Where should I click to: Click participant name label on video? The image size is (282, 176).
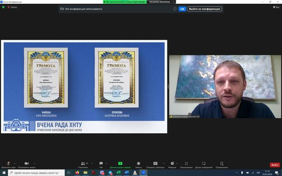click(185, 116)
